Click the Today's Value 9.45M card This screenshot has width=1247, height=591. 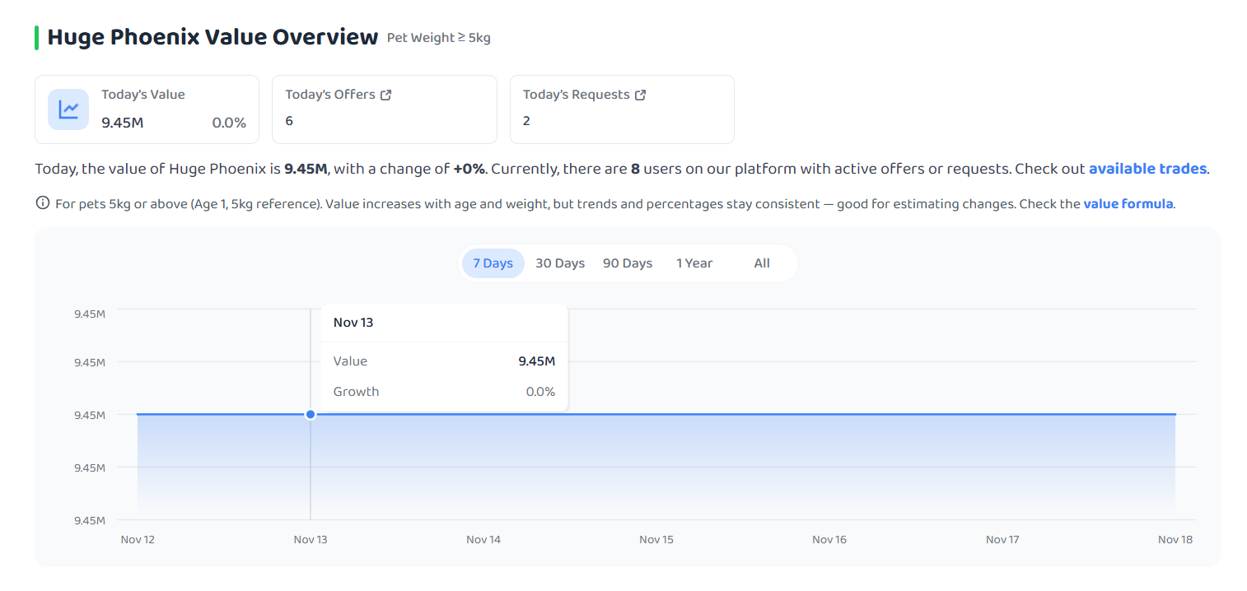147,109
